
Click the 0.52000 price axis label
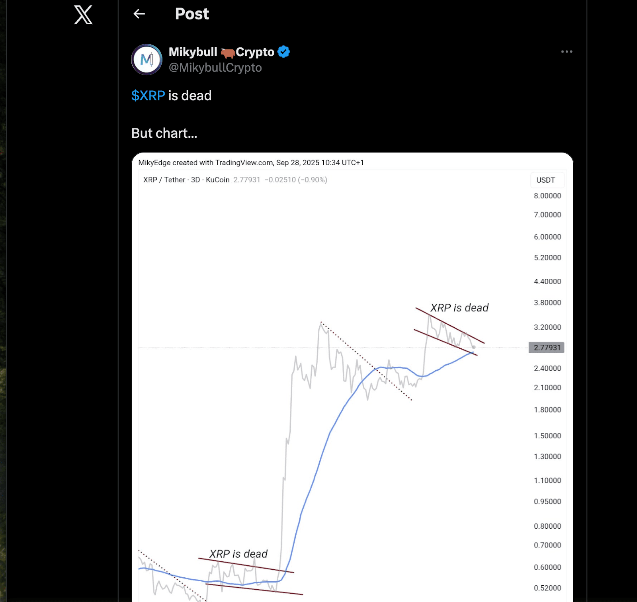[547, 588]
